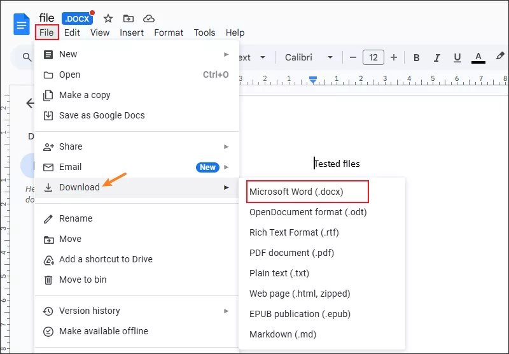Click the Google Docs home icon

[x=22, y=24]
